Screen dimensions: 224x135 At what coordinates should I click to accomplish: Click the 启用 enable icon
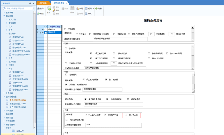(x=77, y=9)
